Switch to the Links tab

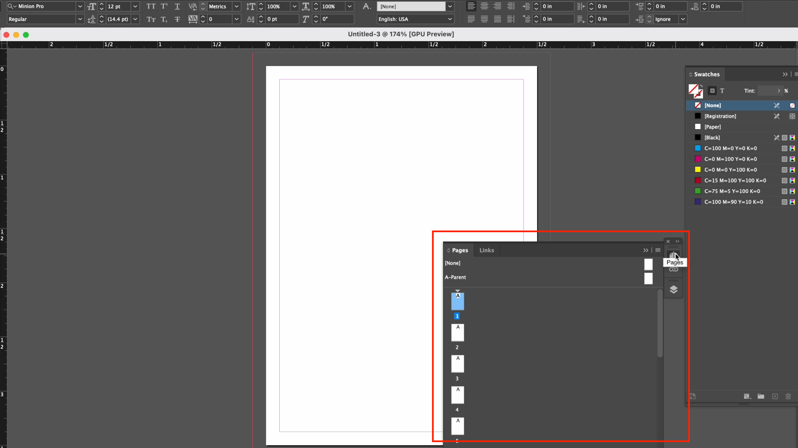point(486,250)
